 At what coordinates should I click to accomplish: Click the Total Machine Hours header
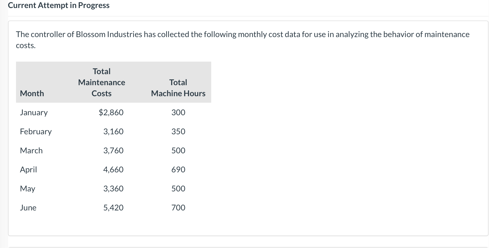pos(178,88)
